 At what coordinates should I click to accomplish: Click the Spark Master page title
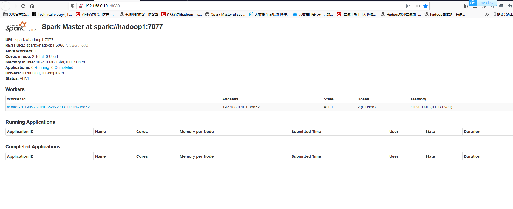tap(102, 27)
